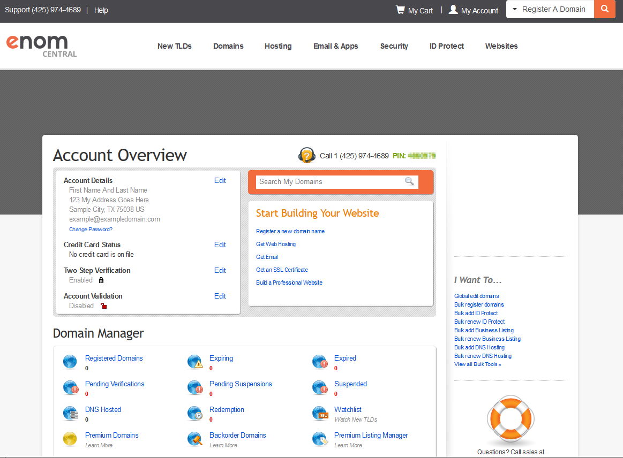Click the Expired globe alert icon

pos(320,362)
